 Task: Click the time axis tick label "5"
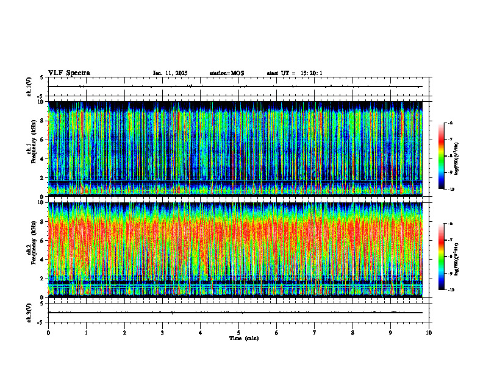[238, 333]
